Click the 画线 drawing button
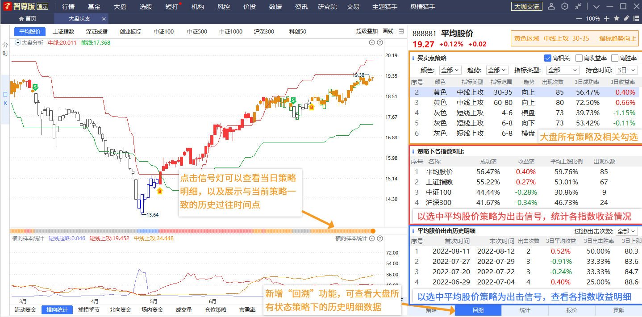The width and height of the screenshot is (642, 317). pyautogui.click(x=388, y=31)
